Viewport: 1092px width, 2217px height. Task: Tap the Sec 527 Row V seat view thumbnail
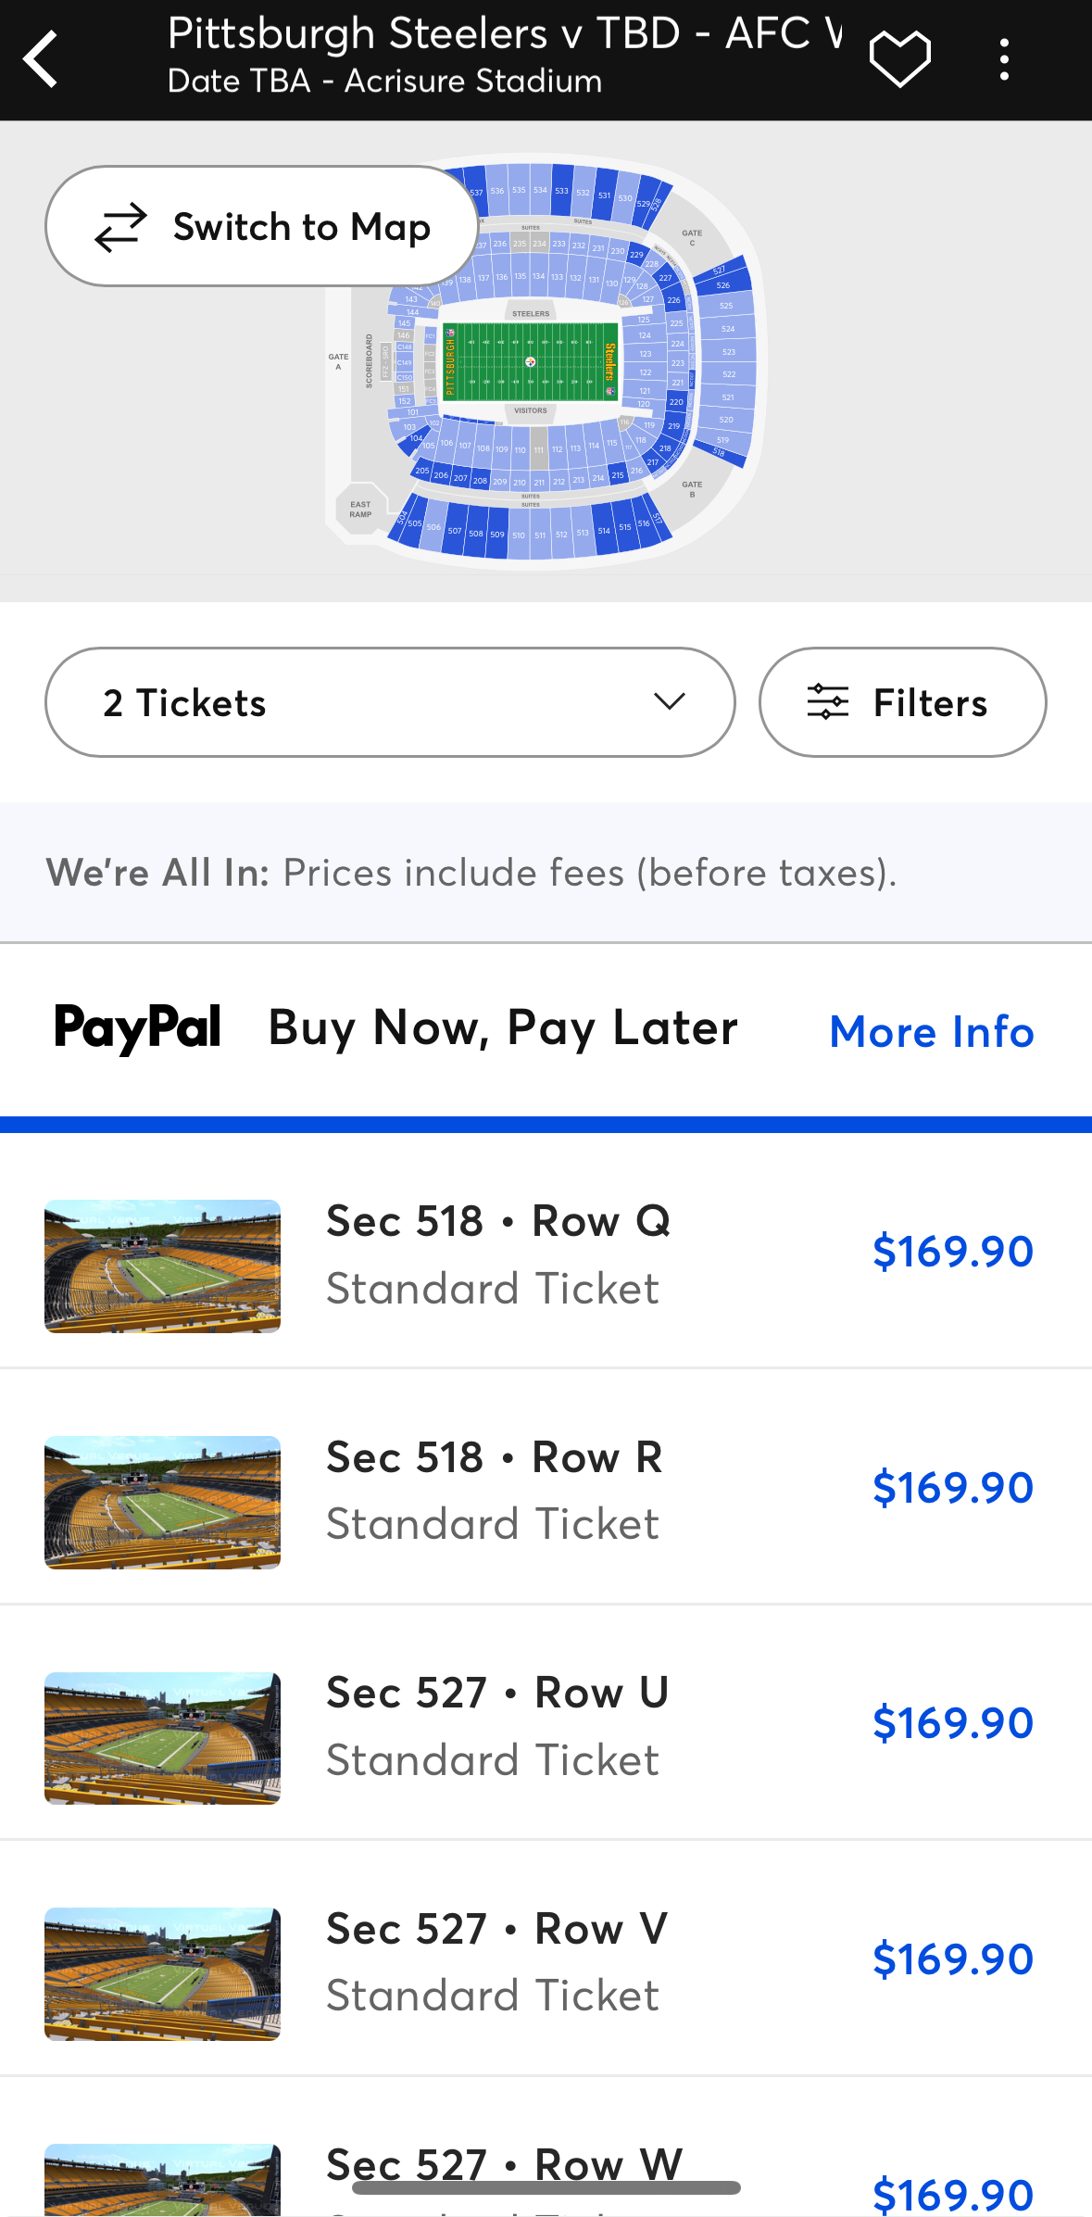[x=162, y=1973]
